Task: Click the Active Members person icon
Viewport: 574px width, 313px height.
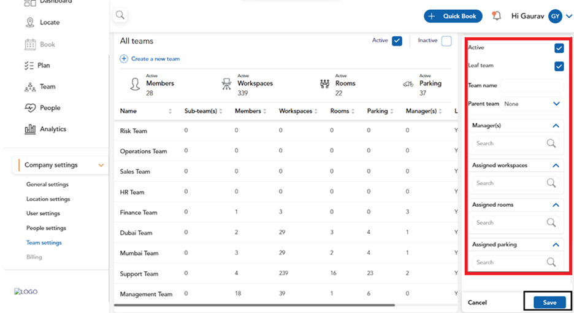Action: coord(135,84)
